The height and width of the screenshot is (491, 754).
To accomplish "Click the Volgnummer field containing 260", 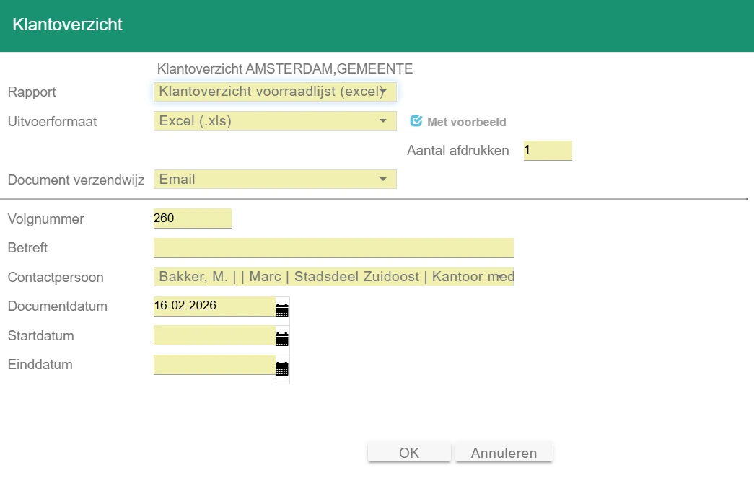I will pos(192,218).
